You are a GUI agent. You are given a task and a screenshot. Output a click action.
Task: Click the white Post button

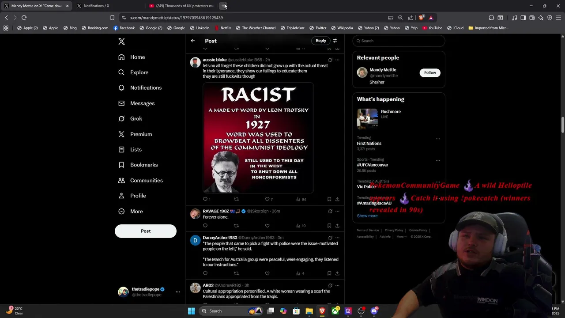coord(146,231)
